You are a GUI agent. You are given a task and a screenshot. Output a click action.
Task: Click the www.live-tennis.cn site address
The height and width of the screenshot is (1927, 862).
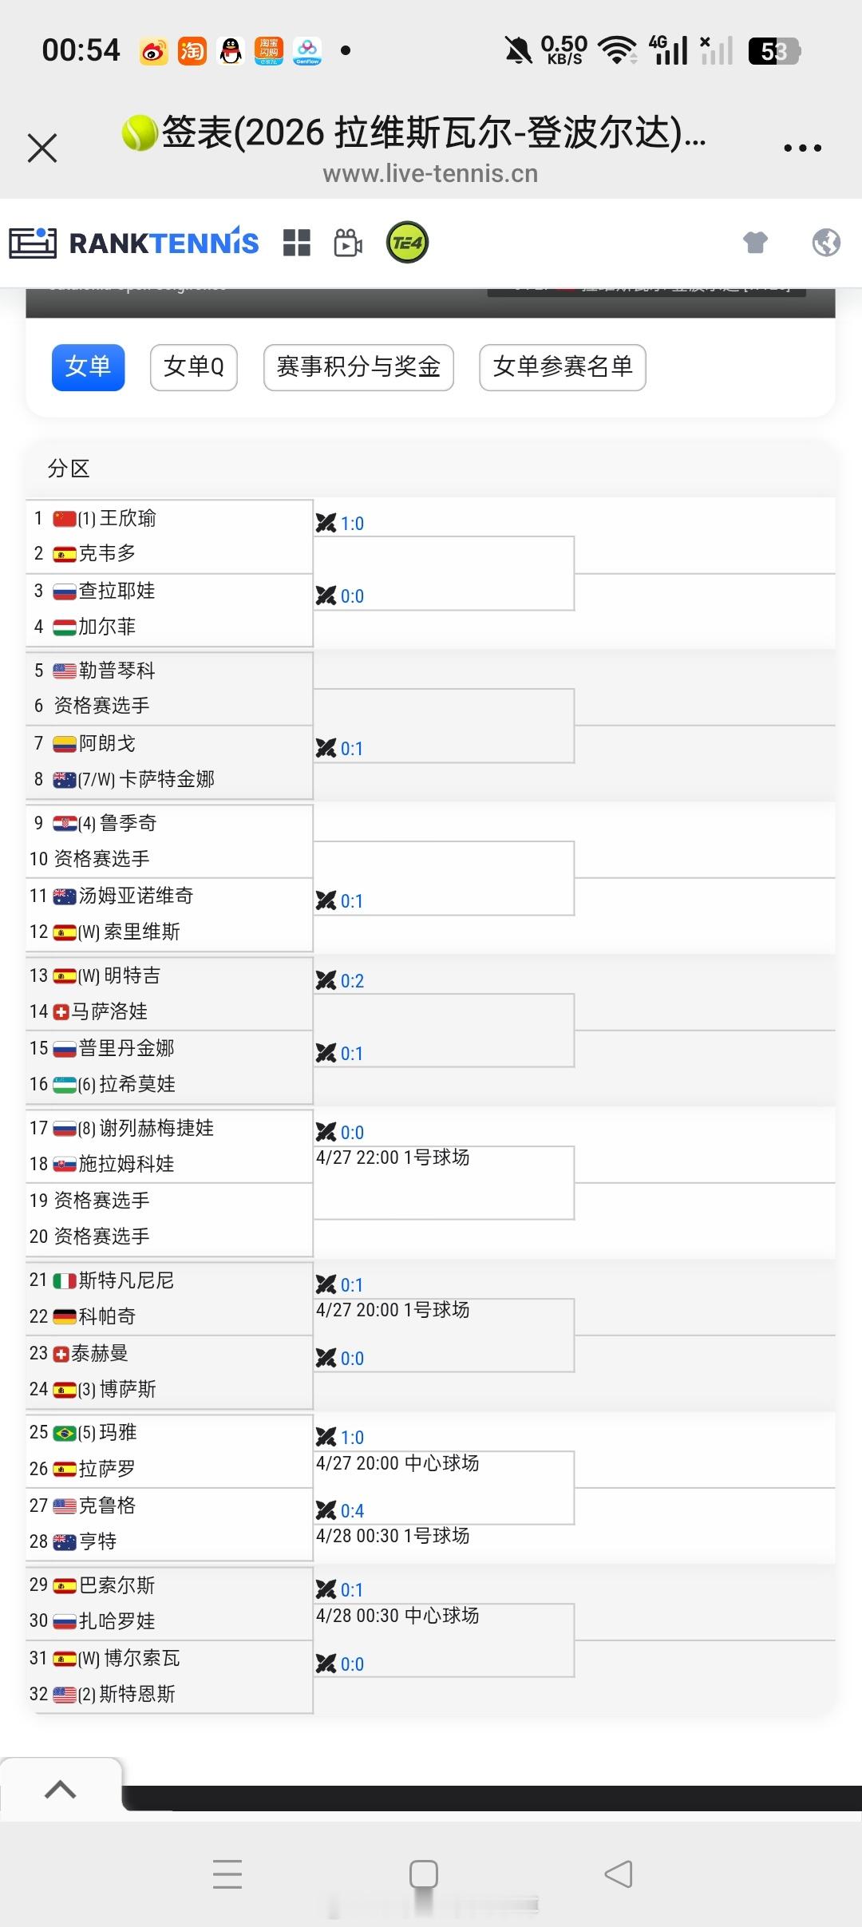tap(430, 173)
